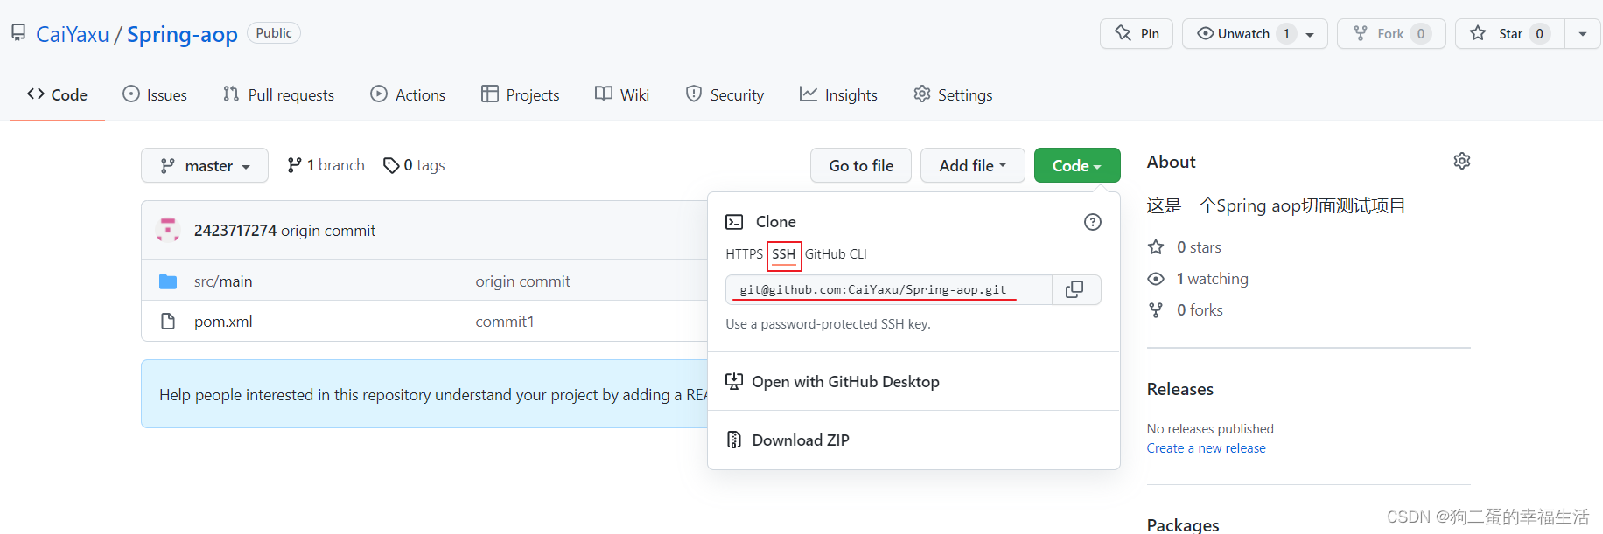The height and width of the screenshot is (534, 1603).
Task: Click the repository icon beside CaiYaxu
Action: coord(18,32)
